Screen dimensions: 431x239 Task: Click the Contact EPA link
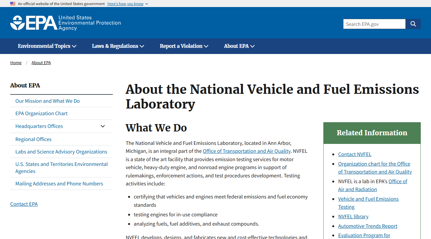pyautogui.click(x=24, y=204)
